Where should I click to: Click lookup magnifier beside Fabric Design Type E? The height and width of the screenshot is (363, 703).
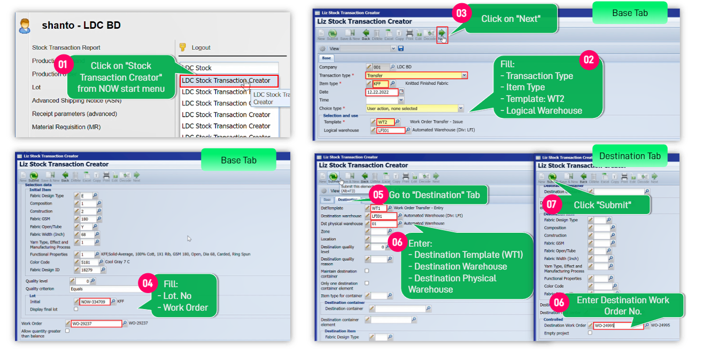click(x=96, y=195)
